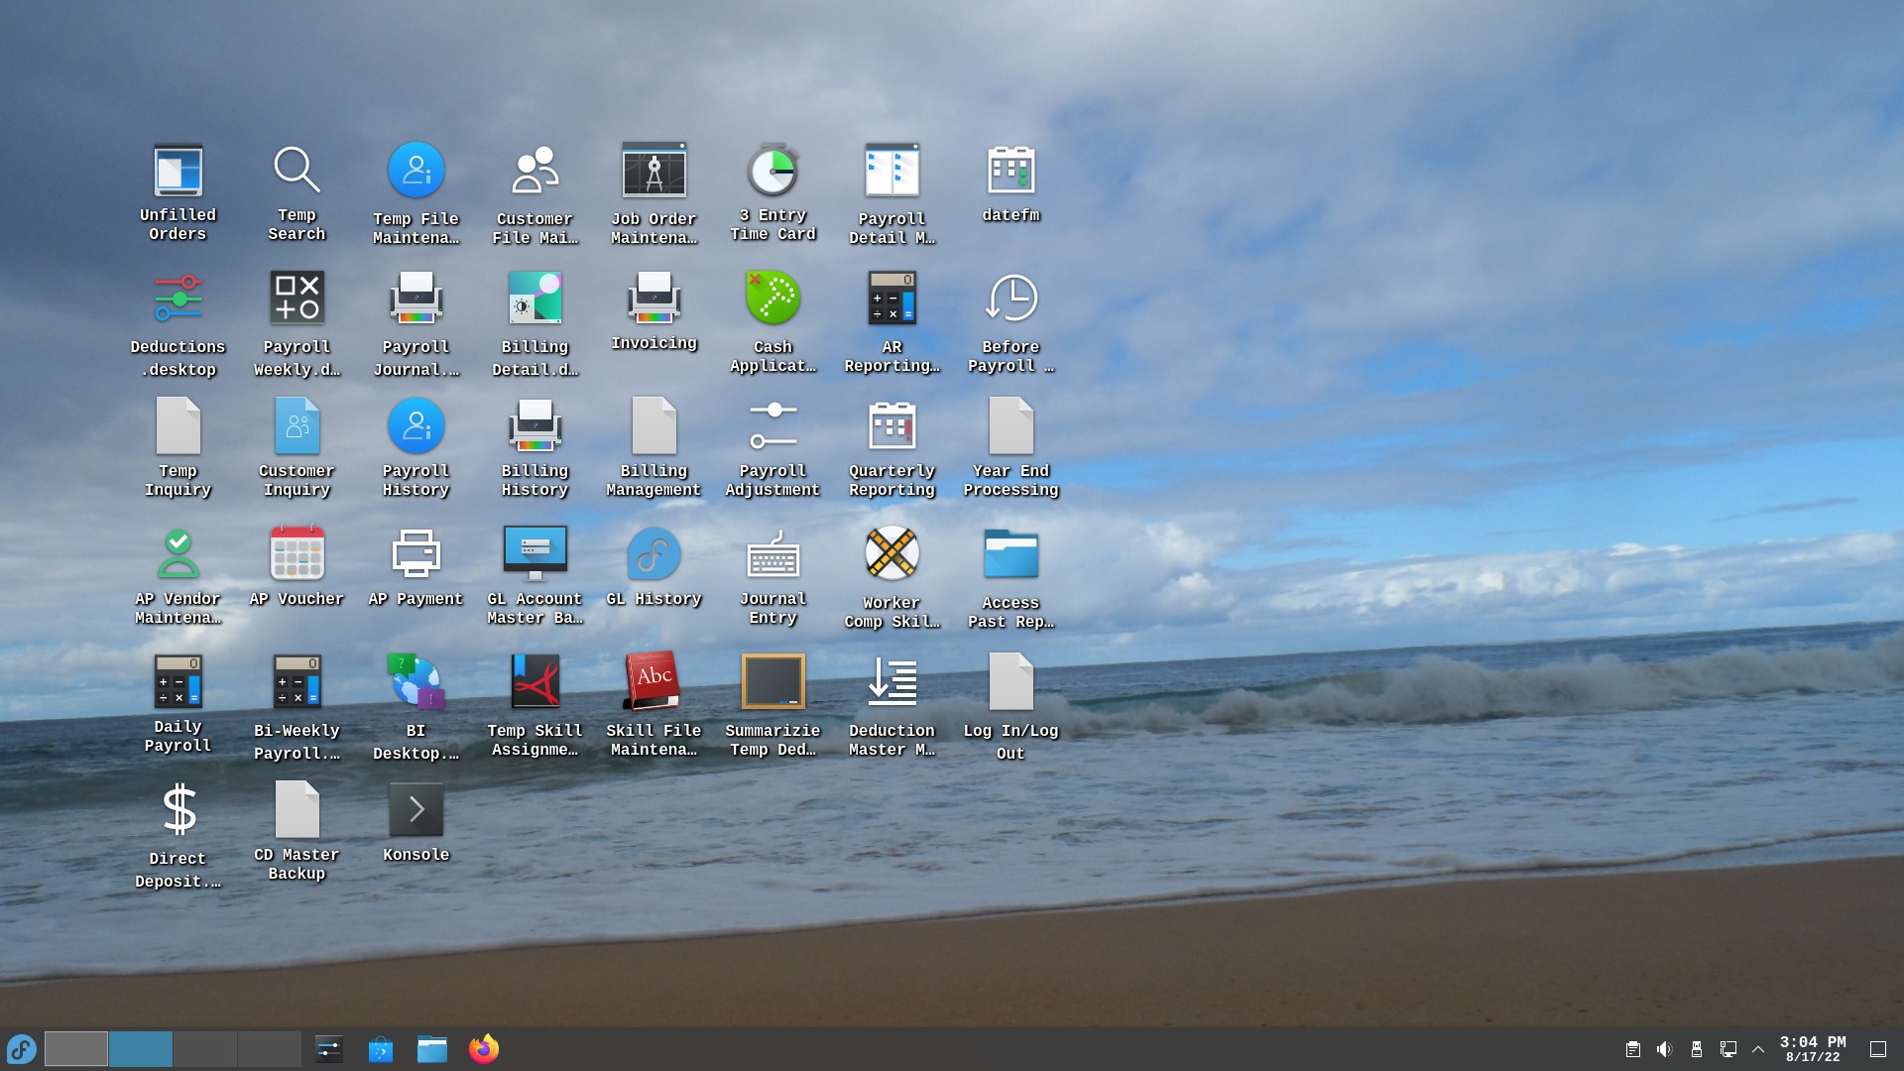Open the Cash Application desktop icon
Screen dimensions: 1904x1071
tap(773, 298)
